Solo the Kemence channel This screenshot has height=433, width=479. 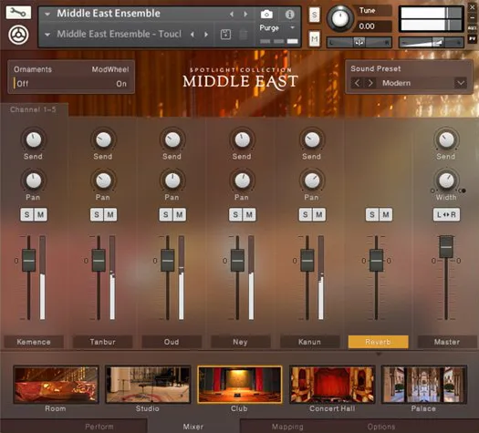[26, 214]
